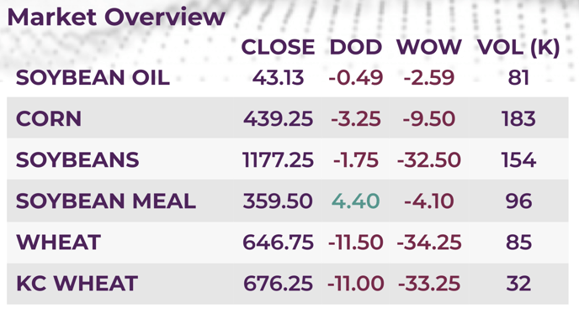Select Corn close price 439.25

[x=278, y=119]
